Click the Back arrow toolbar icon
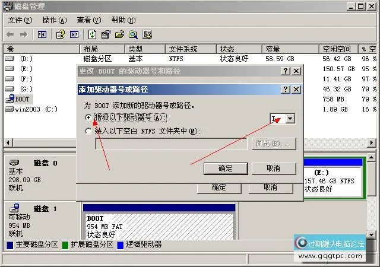 click(10, 34)
